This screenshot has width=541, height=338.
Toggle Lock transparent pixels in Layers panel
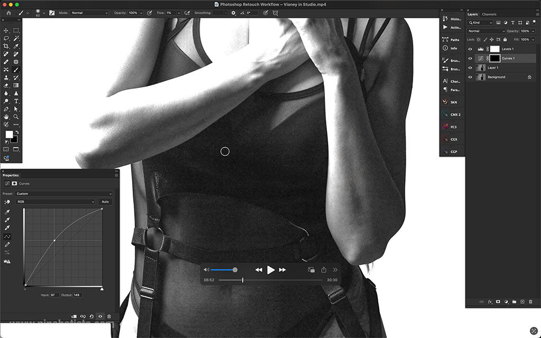tap(478, 39)
